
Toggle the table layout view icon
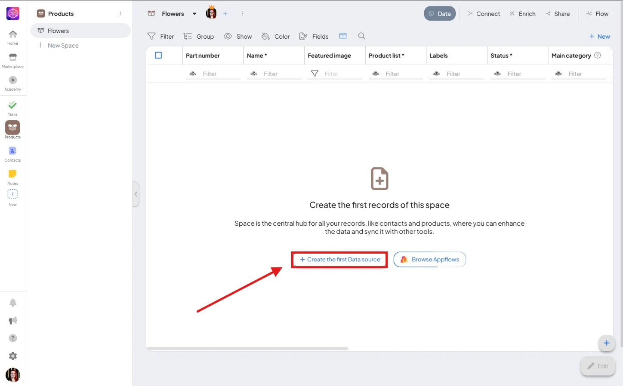tap(343, 36)
